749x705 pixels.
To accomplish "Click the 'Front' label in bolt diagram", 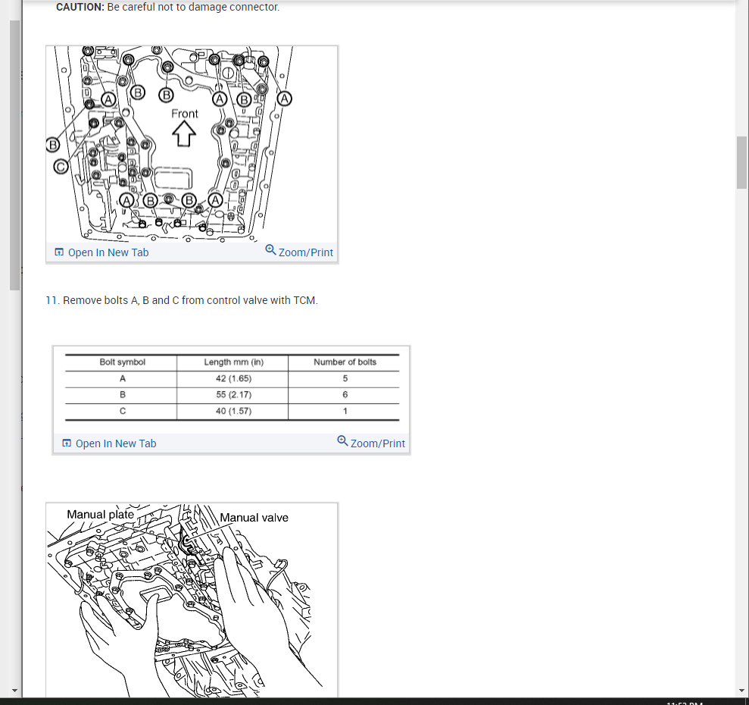I will 184,114.
